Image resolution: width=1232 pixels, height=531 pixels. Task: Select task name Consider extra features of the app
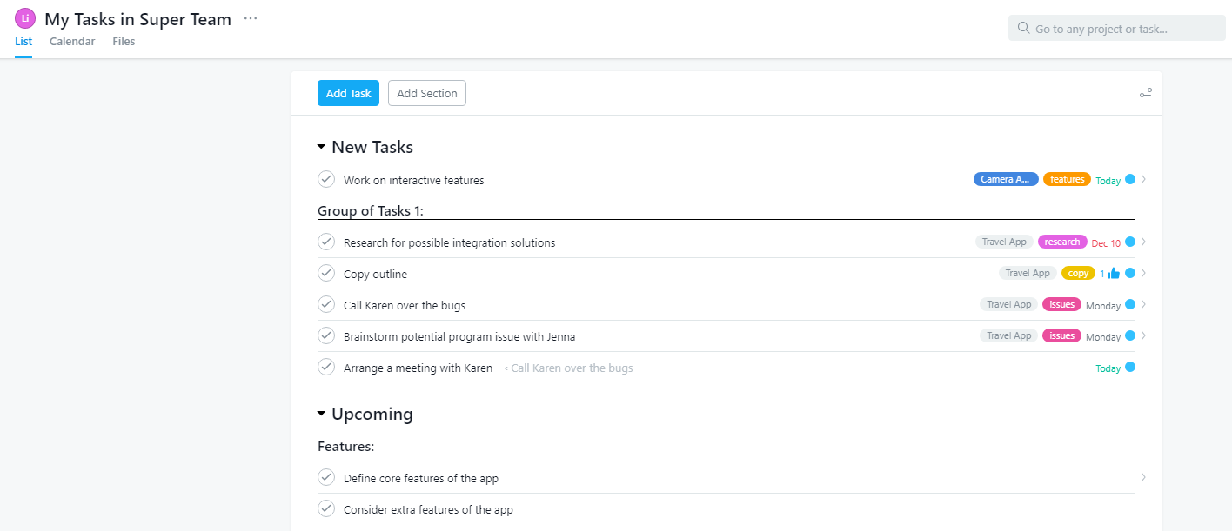click(x=428, y=510)
